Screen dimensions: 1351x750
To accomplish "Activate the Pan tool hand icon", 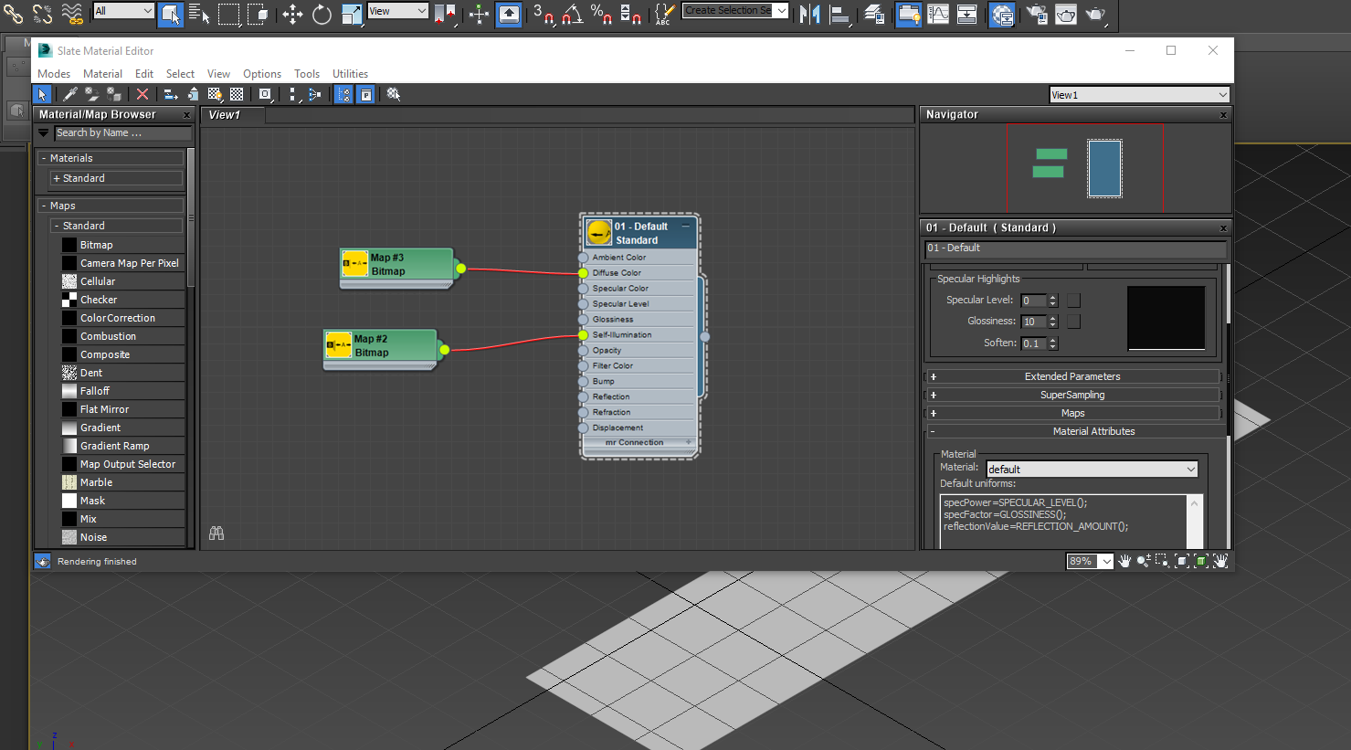I will [x=1124, y=561].
